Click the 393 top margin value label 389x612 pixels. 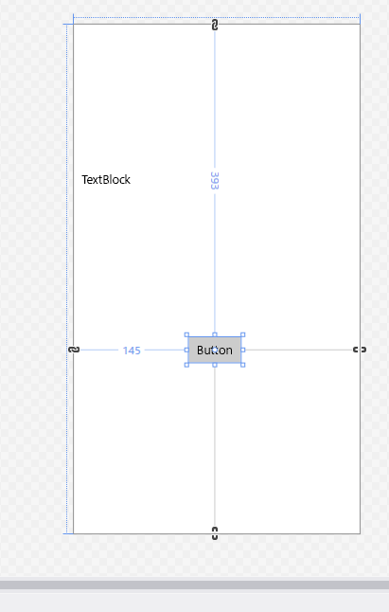tap(215, 181)
